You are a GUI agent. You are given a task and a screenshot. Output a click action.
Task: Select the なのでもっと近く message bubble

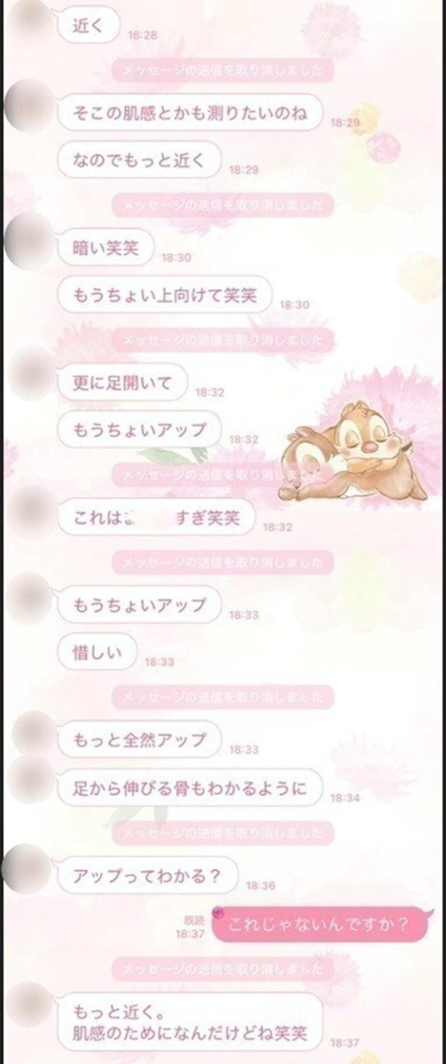(139, 160)
